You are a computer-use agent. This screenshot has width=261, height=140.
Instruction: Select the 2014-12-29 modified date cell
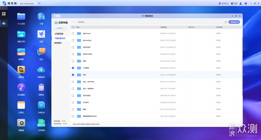pos(168,109)
